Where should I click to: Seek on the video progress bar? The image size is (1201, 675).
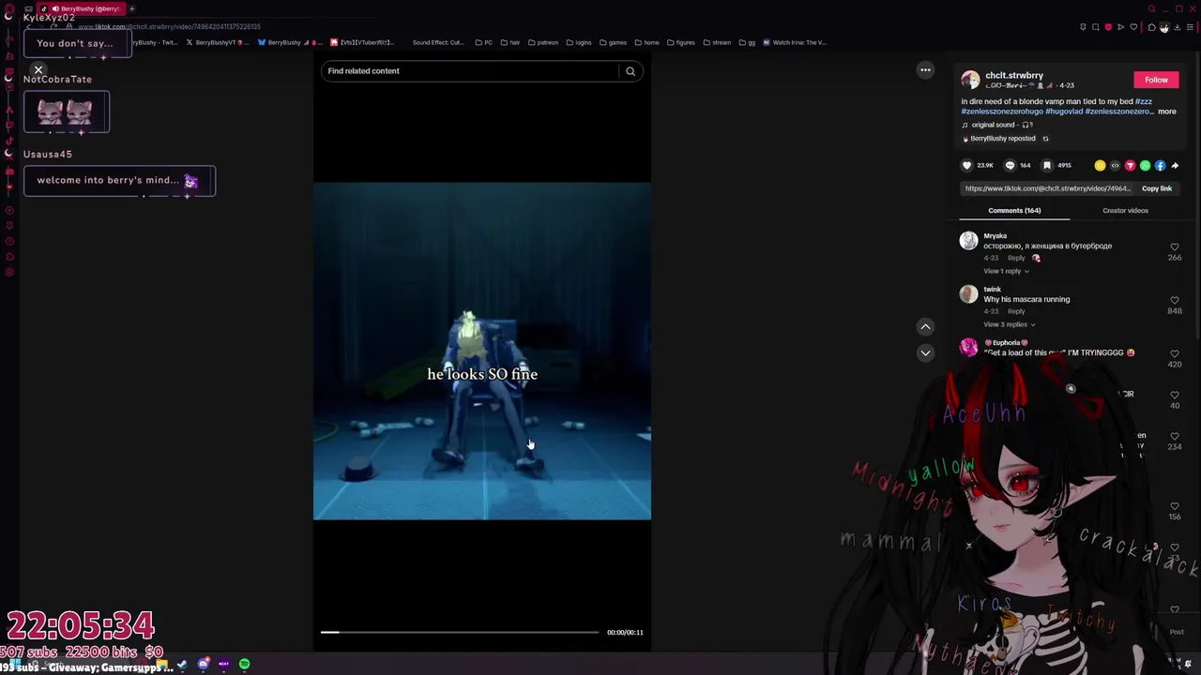coord(459,632)
